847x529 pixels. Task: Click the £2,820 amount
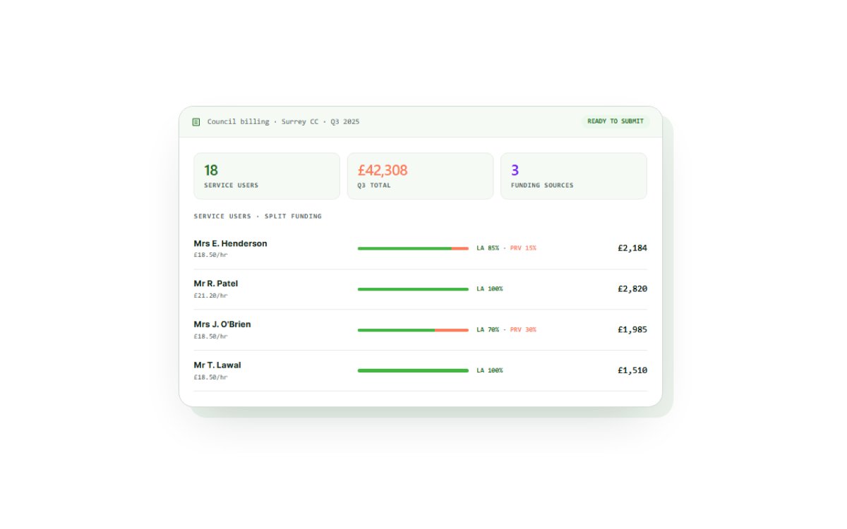coord(632,289)
